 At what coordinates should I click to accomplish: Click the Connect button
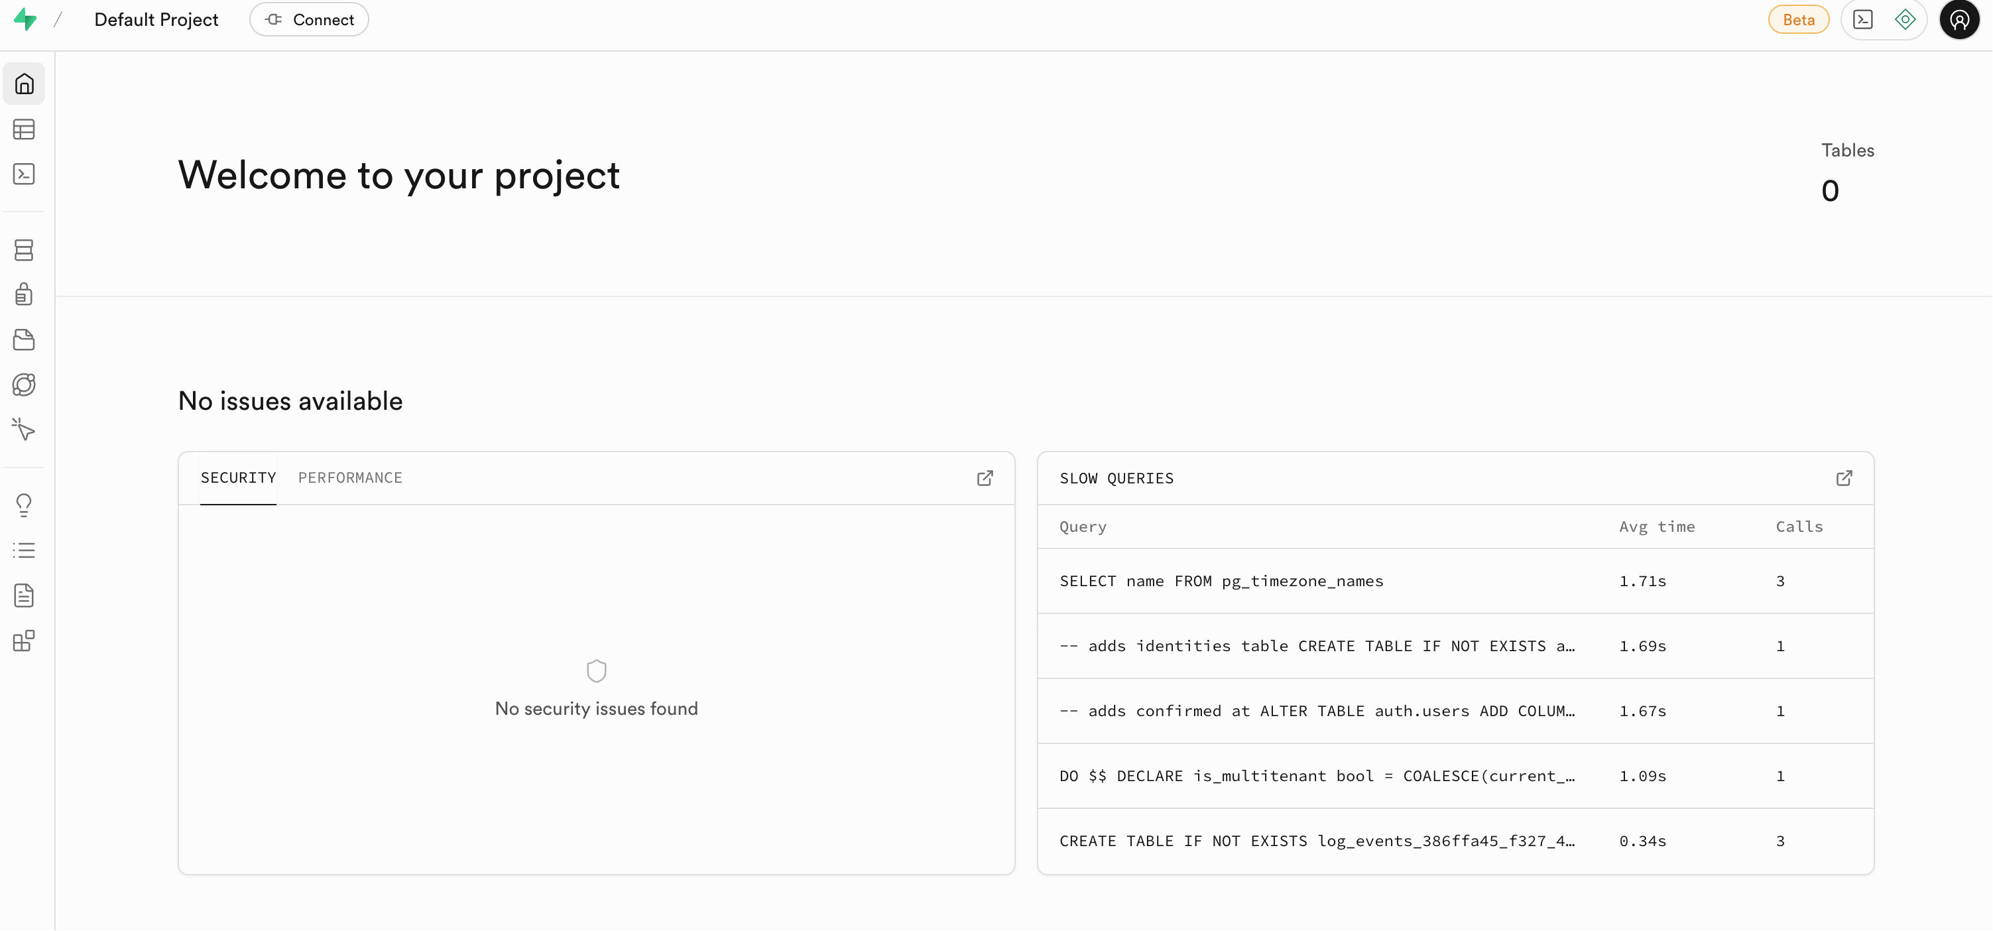tap(309, 19)
